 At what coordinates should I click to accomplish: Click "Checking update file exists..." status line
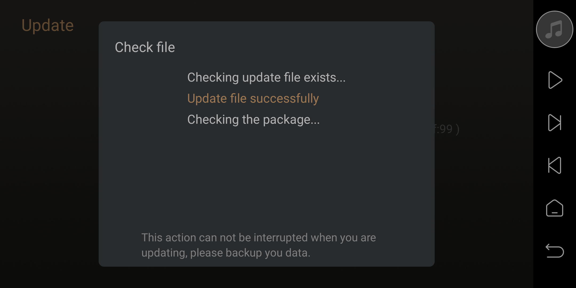[266, 78]
